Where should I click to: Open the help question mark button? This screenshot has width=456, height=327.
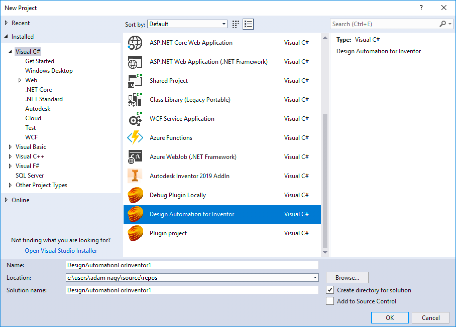click(x=421, y=8)
